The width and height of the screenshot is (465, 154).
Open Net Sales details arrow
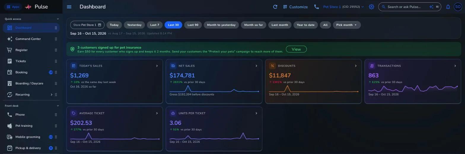pos(256,66)
